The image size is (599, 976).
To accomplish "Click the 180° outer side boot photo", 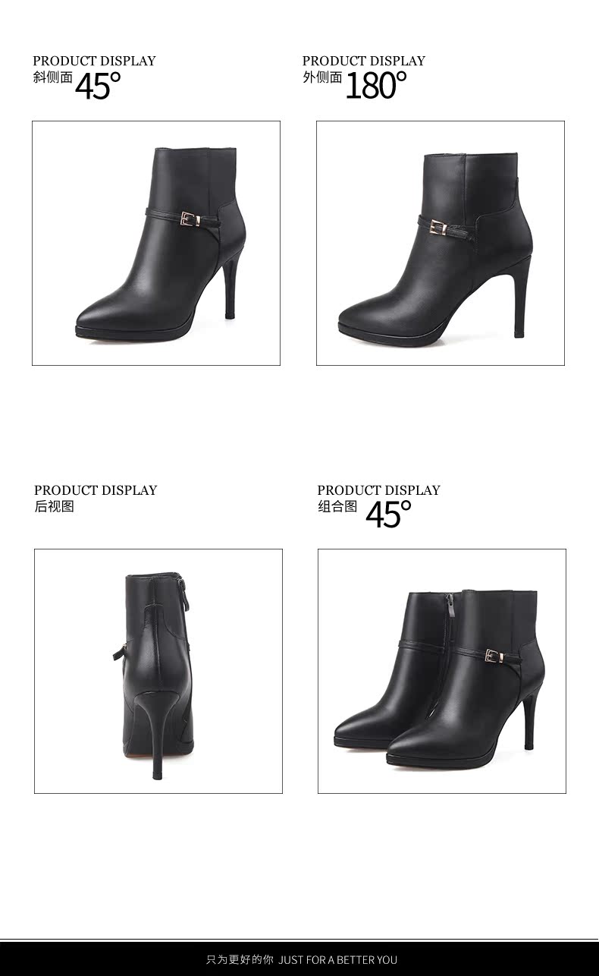I will [x=441, y=243].
